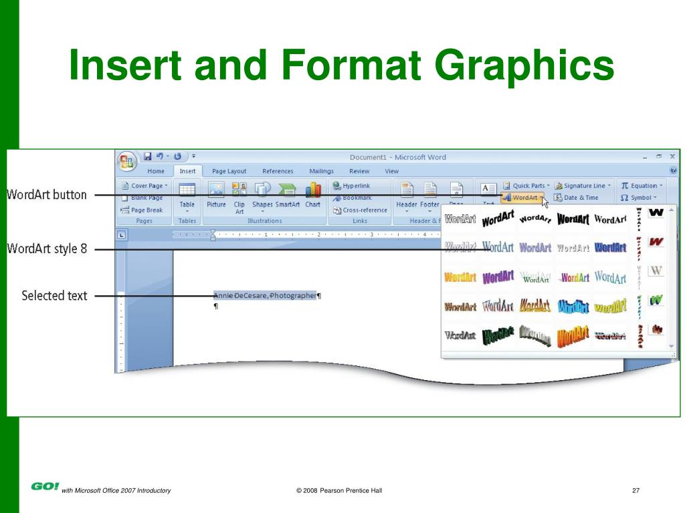This screenshot has width=685, height=513.
Task: Choose the first outlined WordArt style
Action: click(x=460, y=218)
